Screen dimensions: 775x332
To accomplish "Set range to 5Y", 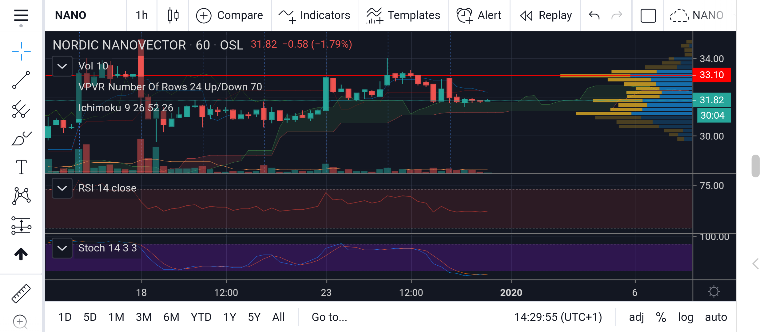I will (x=254, y=317).
